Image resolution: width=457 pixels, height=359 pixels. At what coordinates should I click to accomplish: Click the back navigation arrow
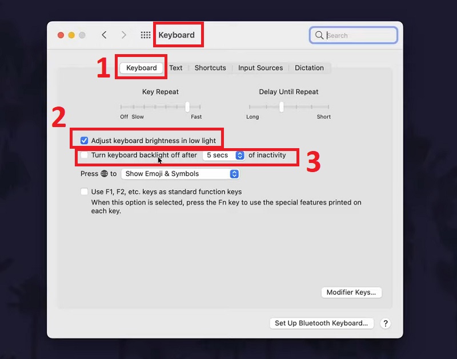click(x=104, y=35)
